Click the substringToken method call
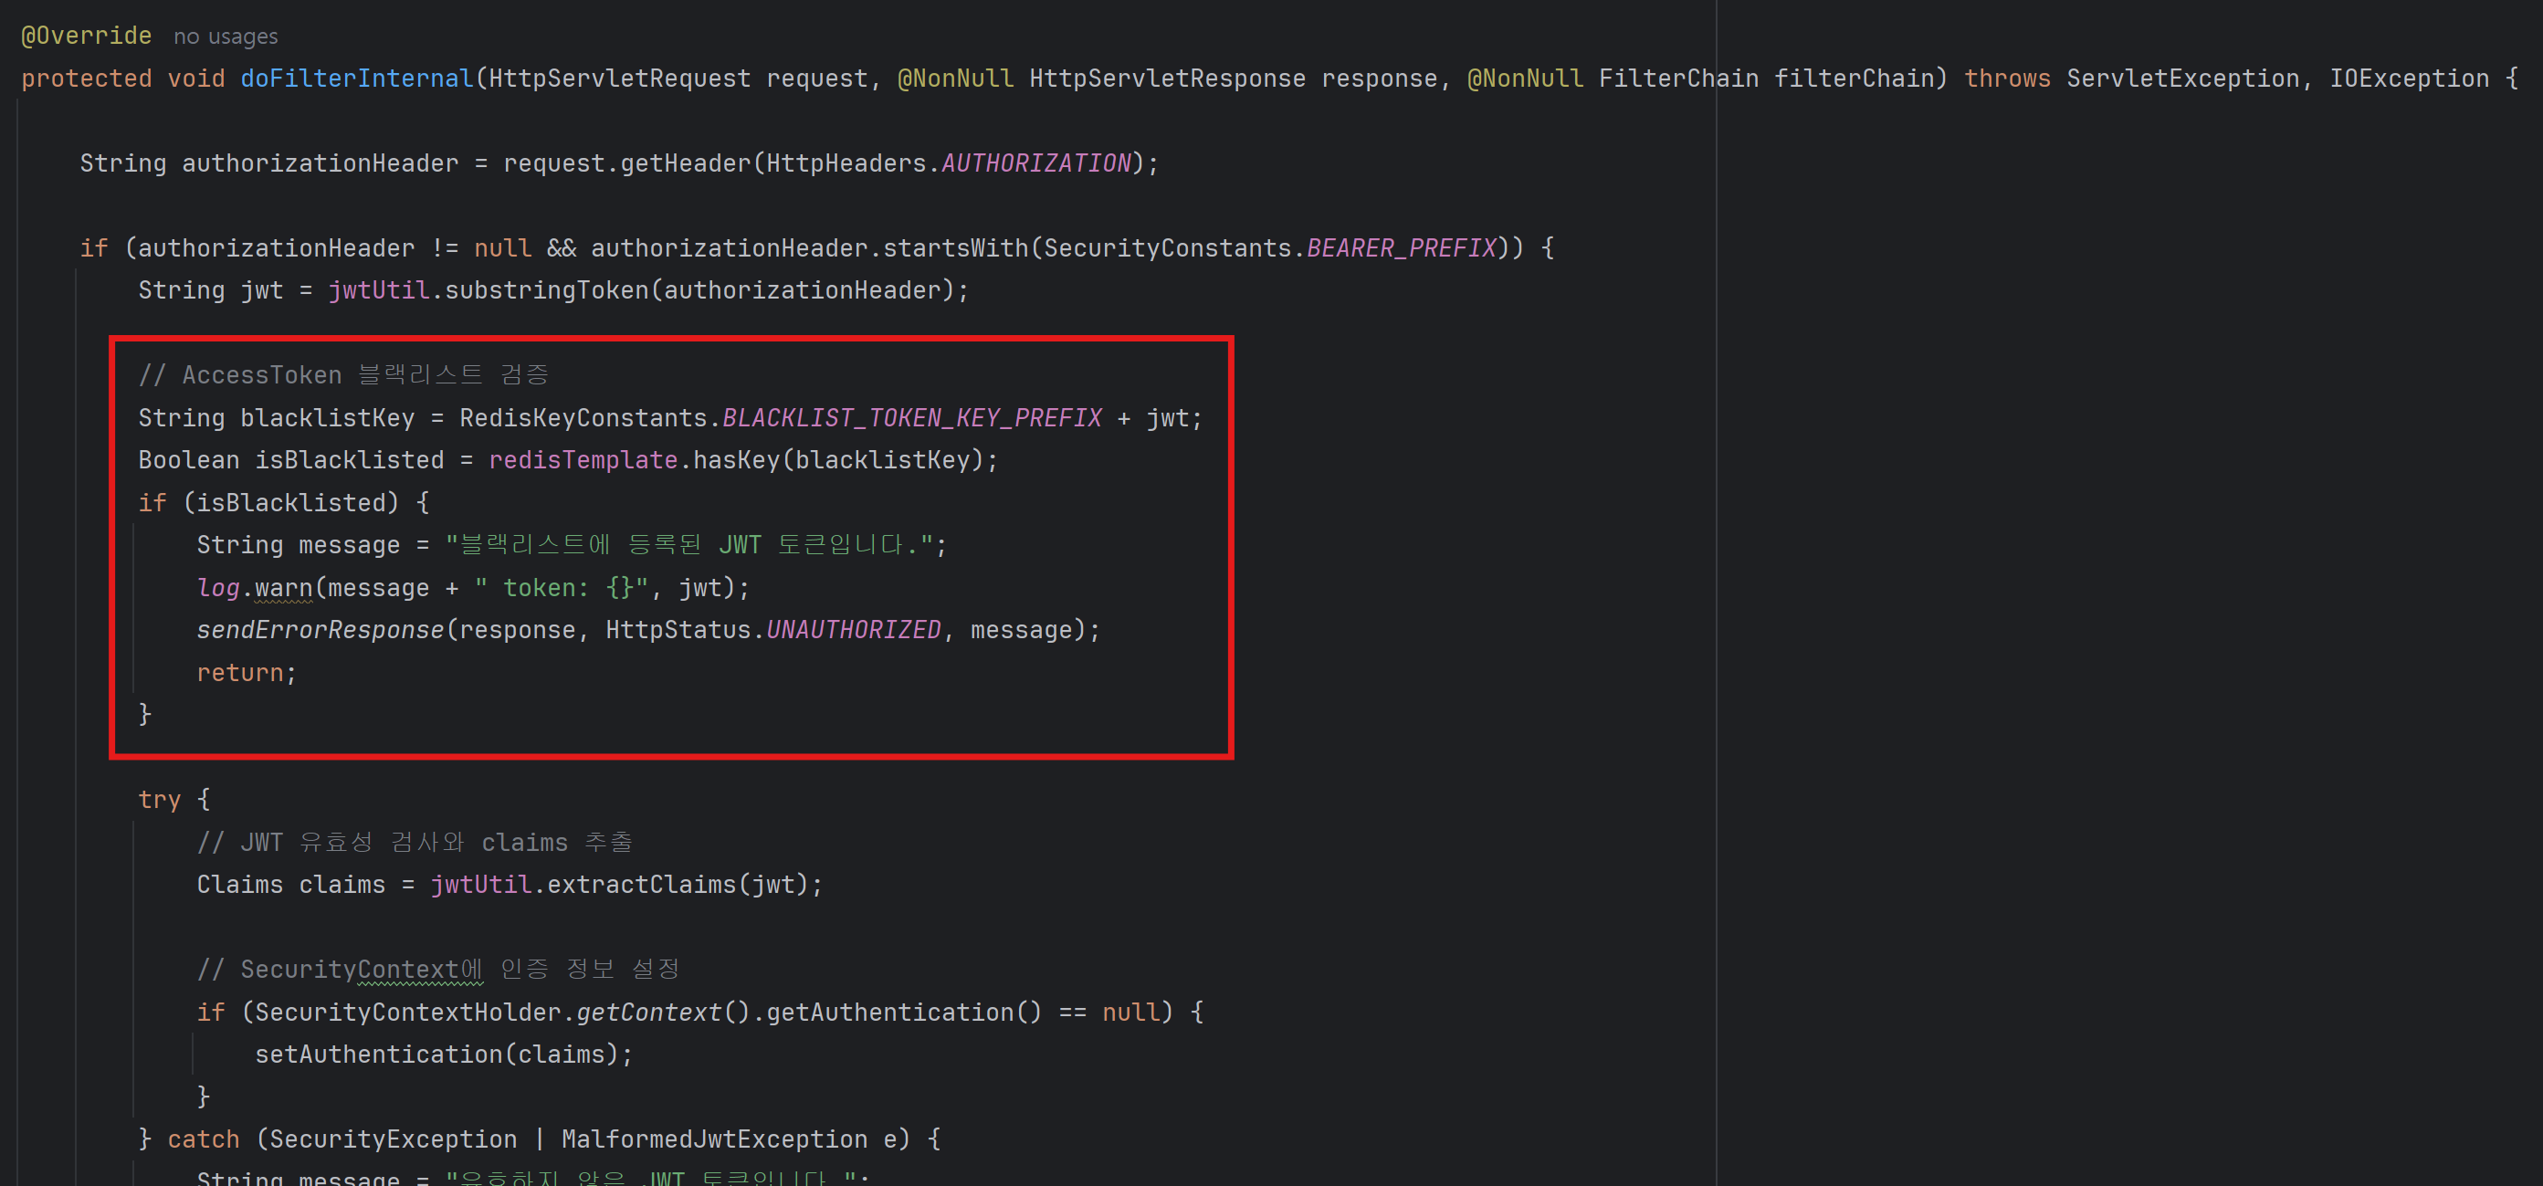 tap(546, 290)
